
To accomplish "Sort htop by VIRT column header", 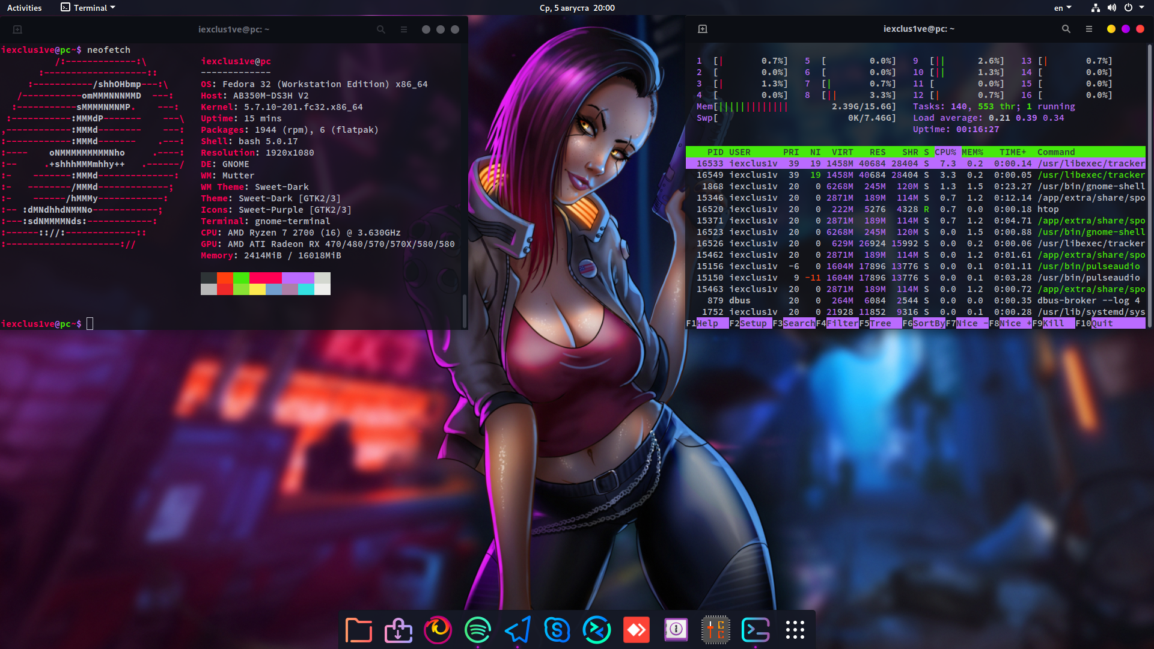I will (842, 152).
